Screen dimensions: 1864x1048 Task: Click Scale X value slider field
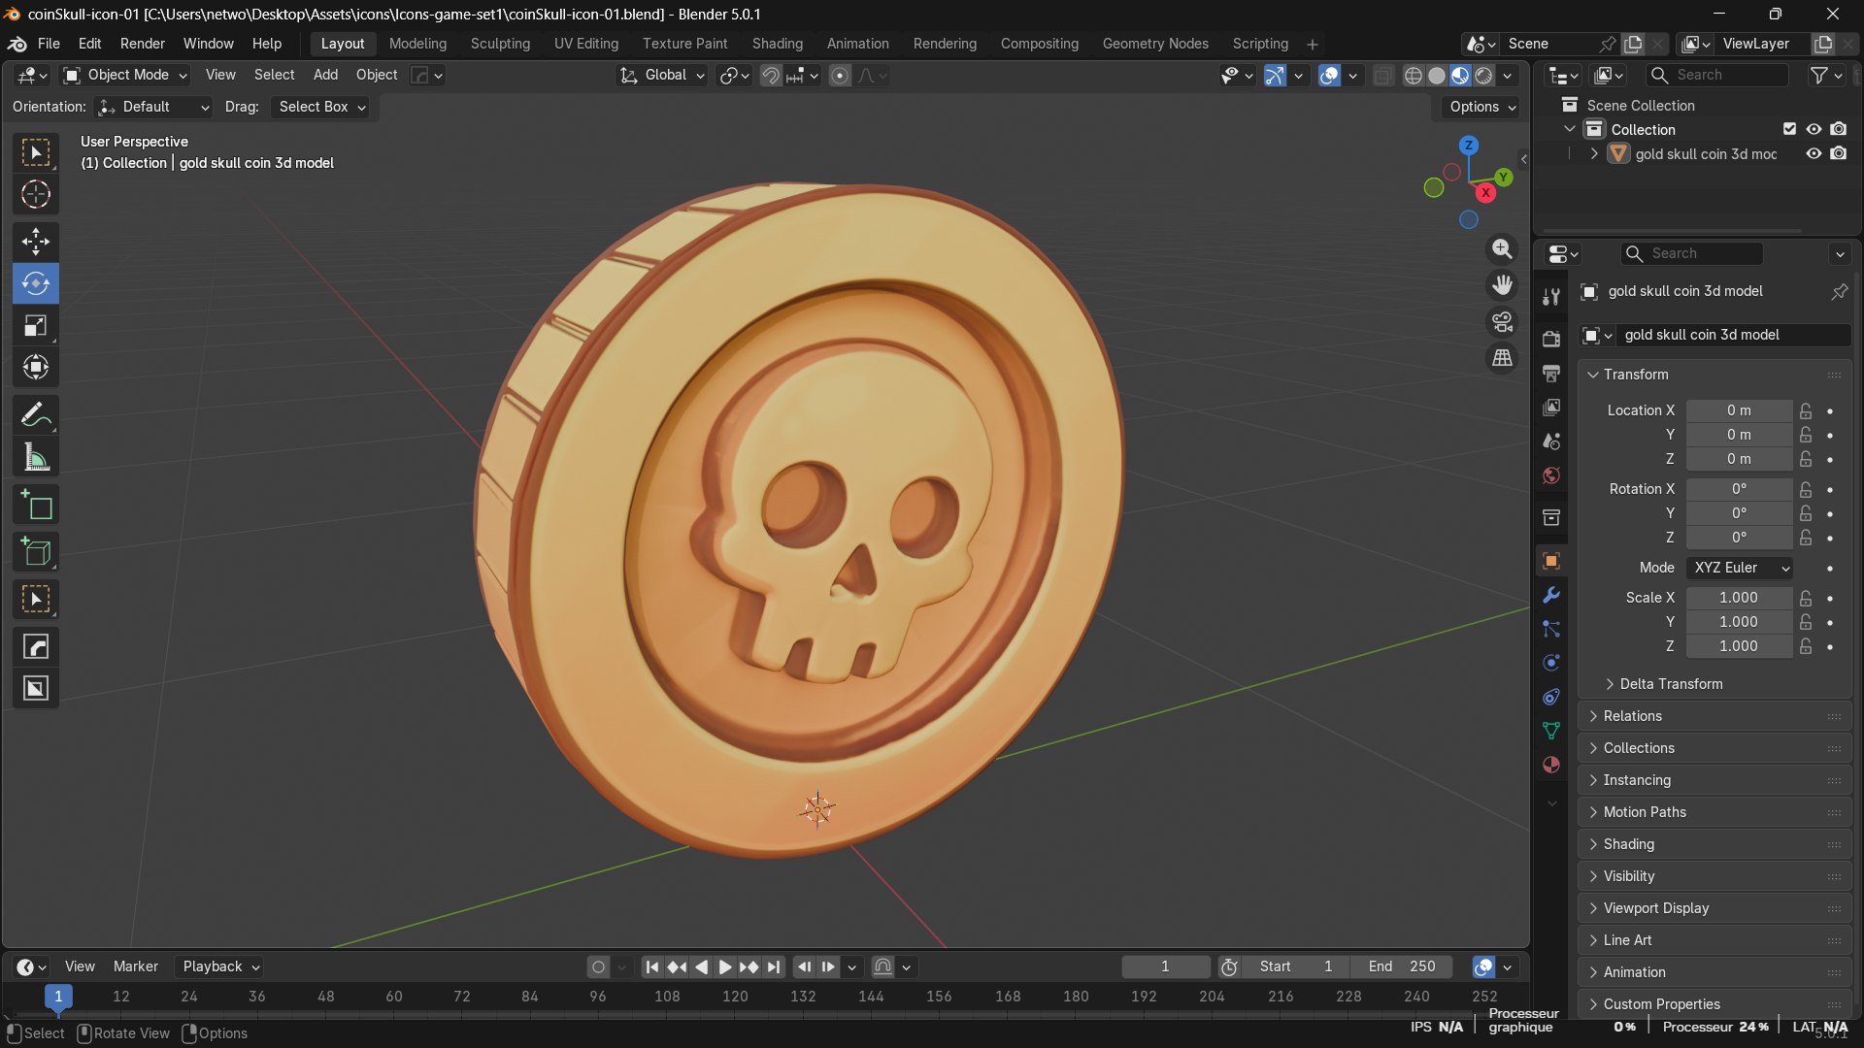point(1739,598)
